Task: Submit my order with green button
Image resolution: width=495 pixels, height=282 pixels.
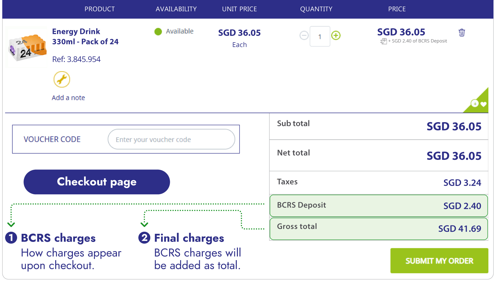Action: coord(439,261)
